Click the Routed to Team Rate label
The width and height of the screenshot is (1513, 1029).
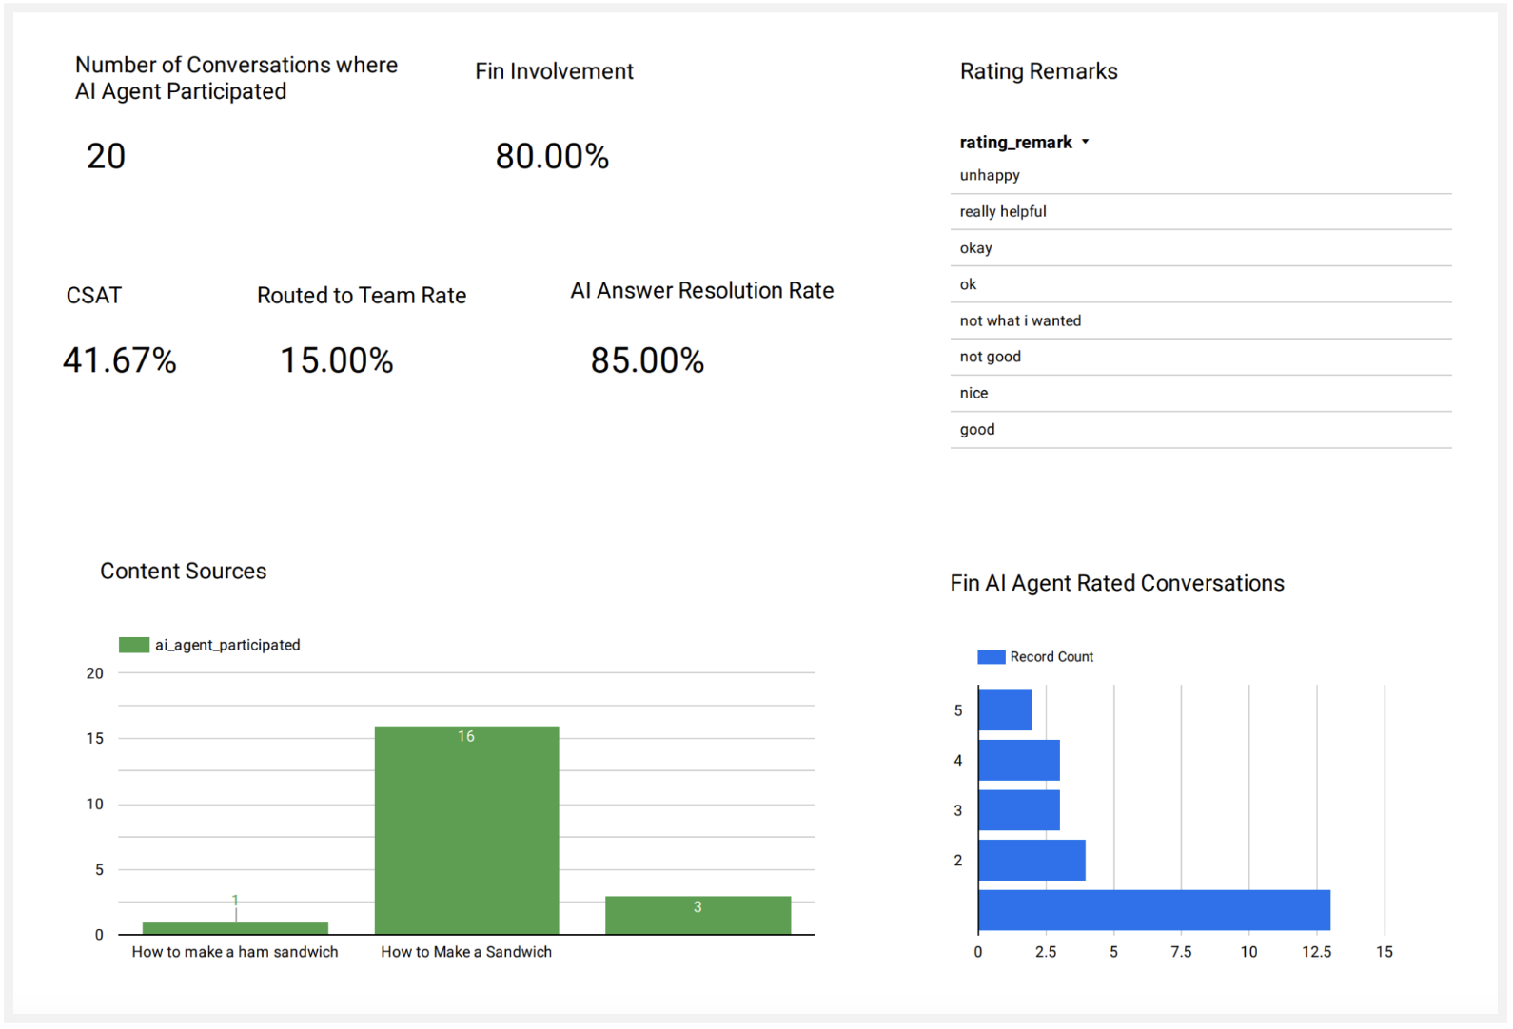click(x=362, y=297)
